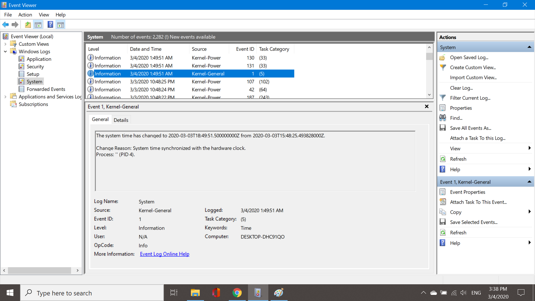Select the Setup log in tree
Viewport: 535px width, 301px height.
tap(33, 74)
